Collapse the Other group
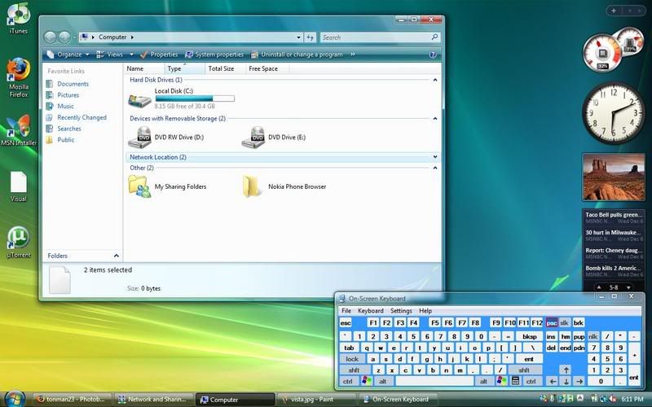 [435, 168]
